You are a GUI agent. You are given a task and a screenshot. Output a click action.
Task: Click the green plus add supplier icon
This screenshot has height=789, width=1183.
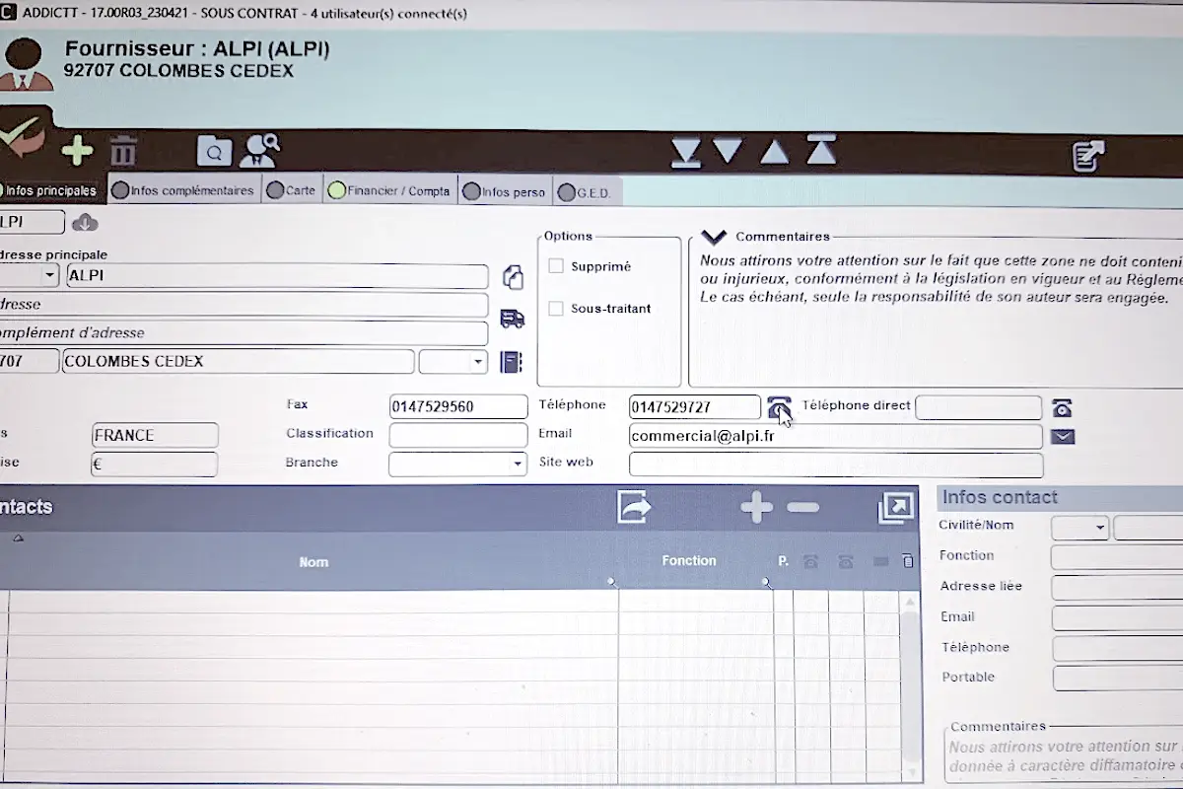[77, 151]
